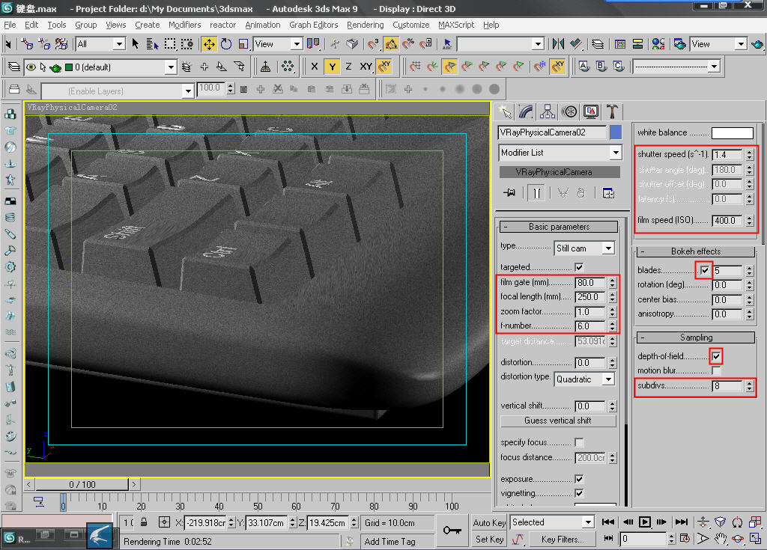Open the Rendering menu
Viewport: 767px width, 550px height.
(x=365, y=25)
